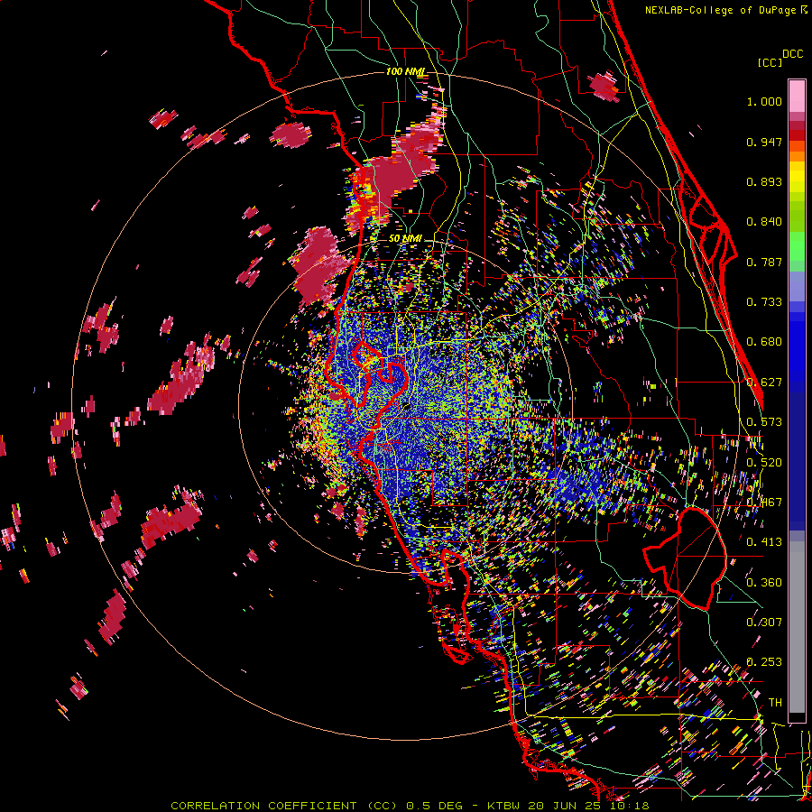This screenshot has width=812, height=812.
Task: Pick the 0.840 legend value
Action: 764,222
